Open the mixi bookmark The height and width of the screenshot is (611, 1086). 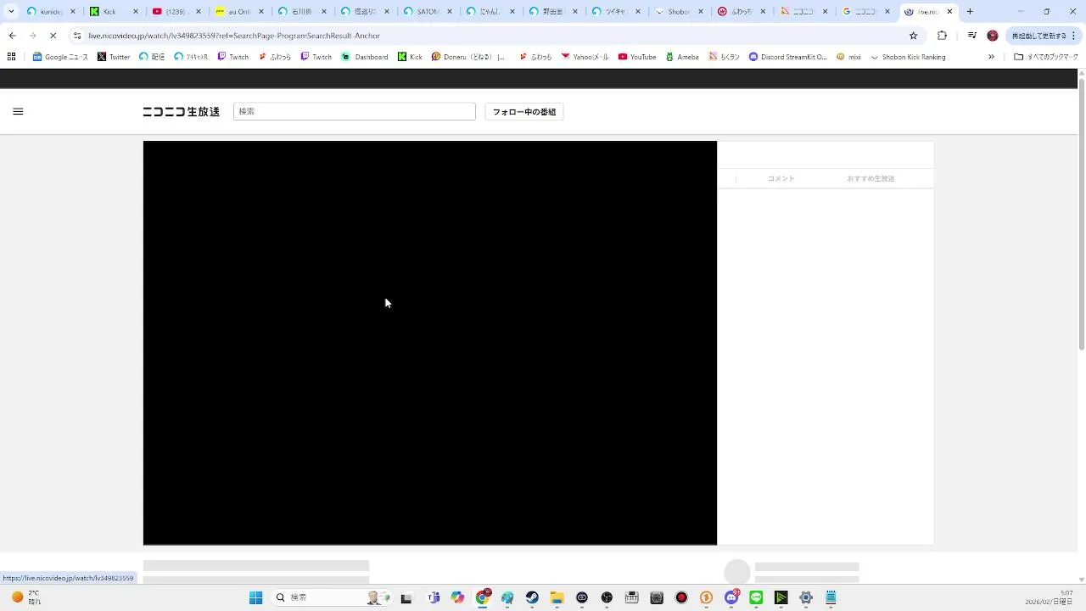[x=848, y=57]
